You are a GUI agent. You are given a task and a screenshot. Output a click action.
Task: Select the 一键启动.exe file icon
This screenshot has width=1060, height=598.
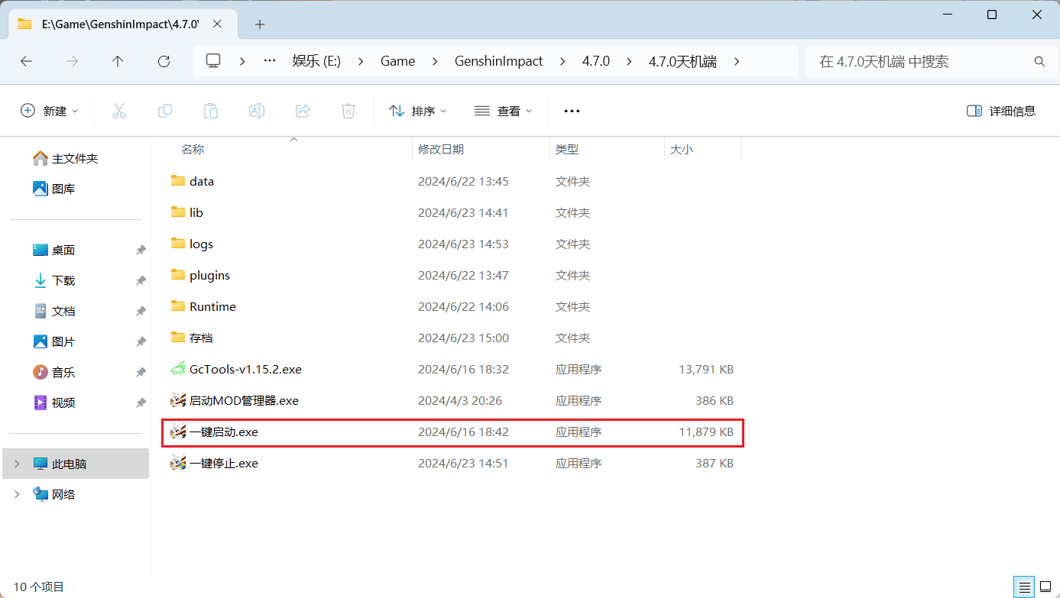[x=178, y=432]
